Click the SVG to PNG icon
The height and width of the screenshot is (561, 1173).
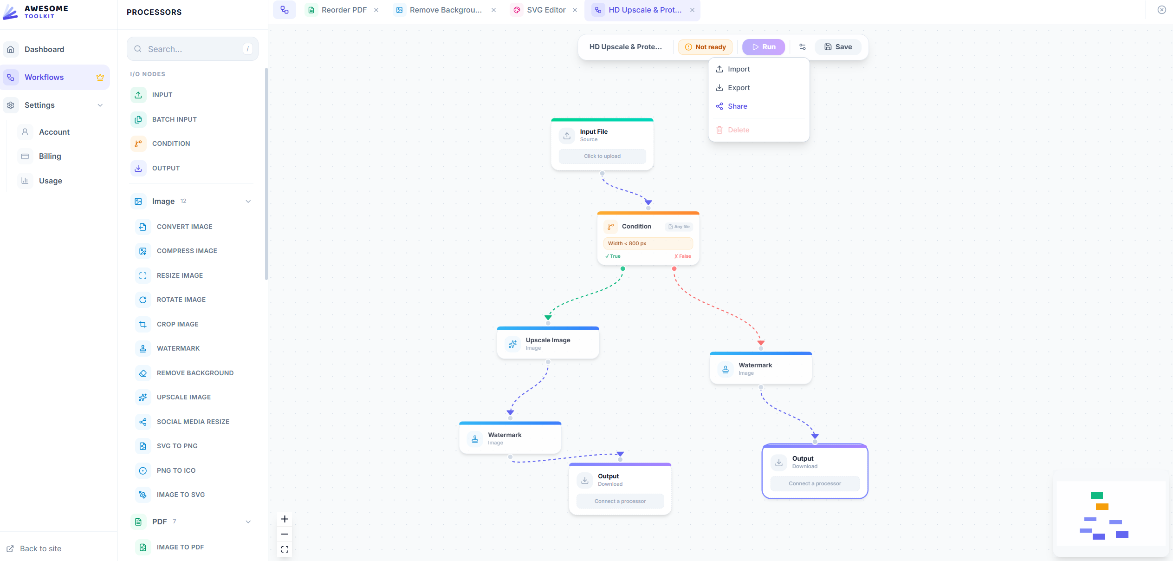click(143, 446)
